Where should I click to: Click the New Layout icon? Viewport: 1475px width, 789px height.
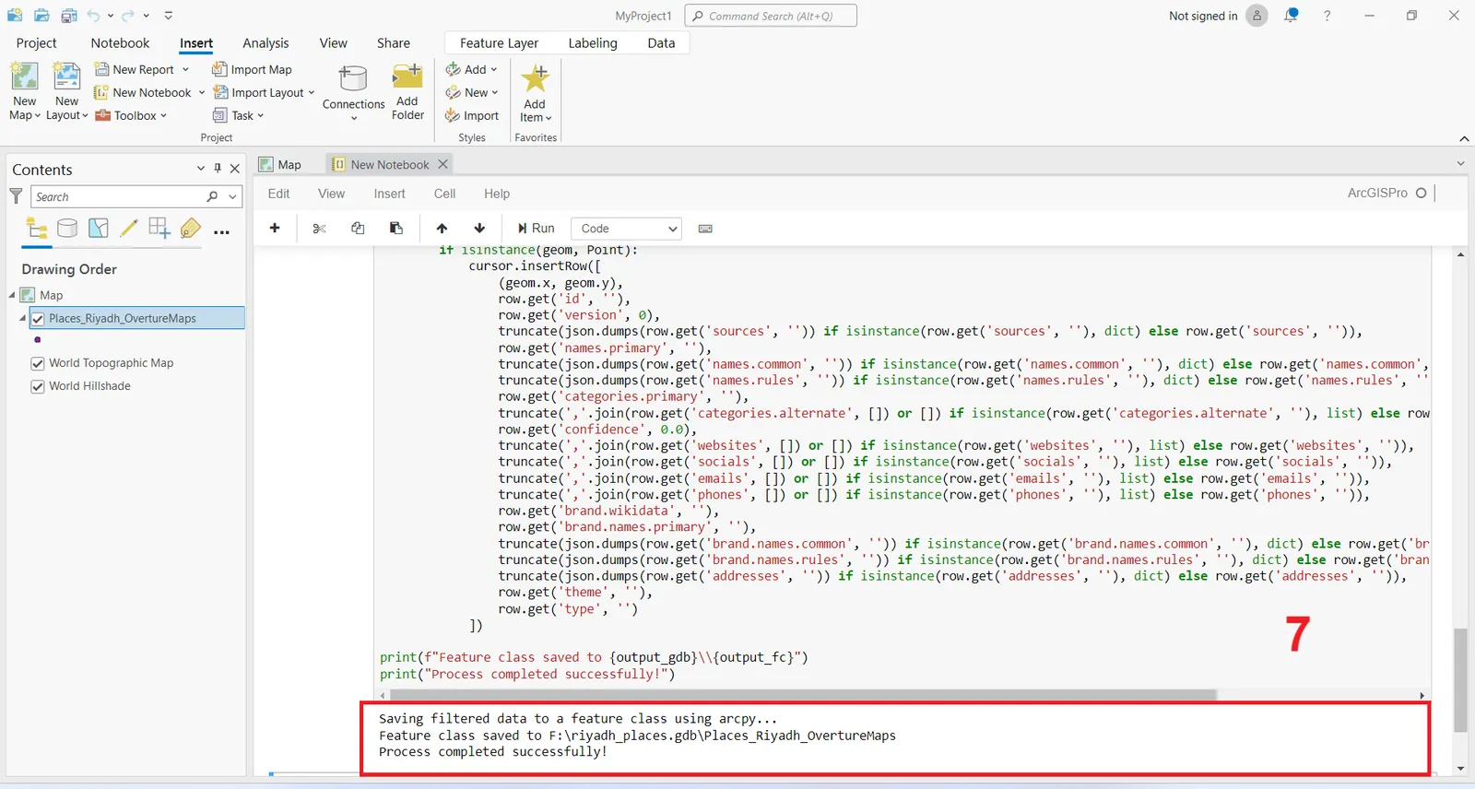pos(66,77)
